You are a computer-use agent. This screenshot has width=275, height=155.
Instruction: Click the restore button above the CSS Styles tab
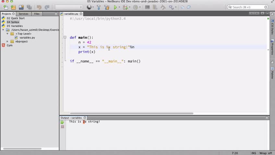[x=272, y=14]
